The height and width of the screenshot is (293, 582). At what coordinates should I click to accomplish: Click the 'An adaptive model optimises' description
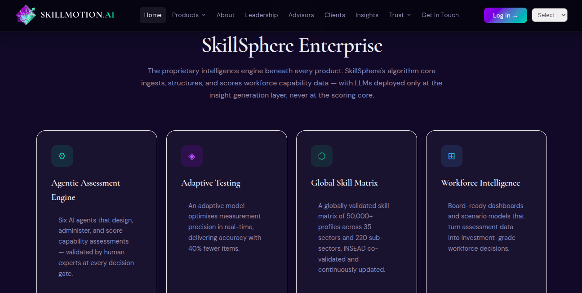click(225, 227)
